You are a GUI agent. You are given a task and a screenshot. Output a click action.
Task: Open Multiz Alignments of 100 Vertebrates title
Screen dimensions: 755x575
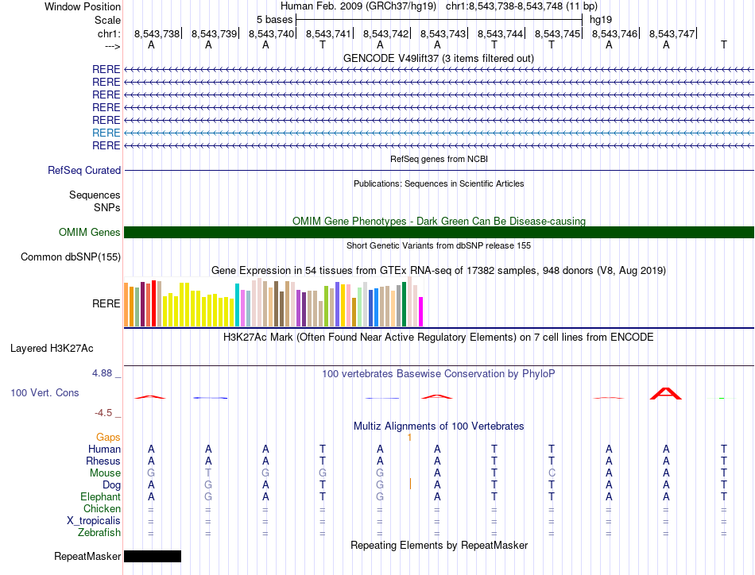[x=439, y=426]
